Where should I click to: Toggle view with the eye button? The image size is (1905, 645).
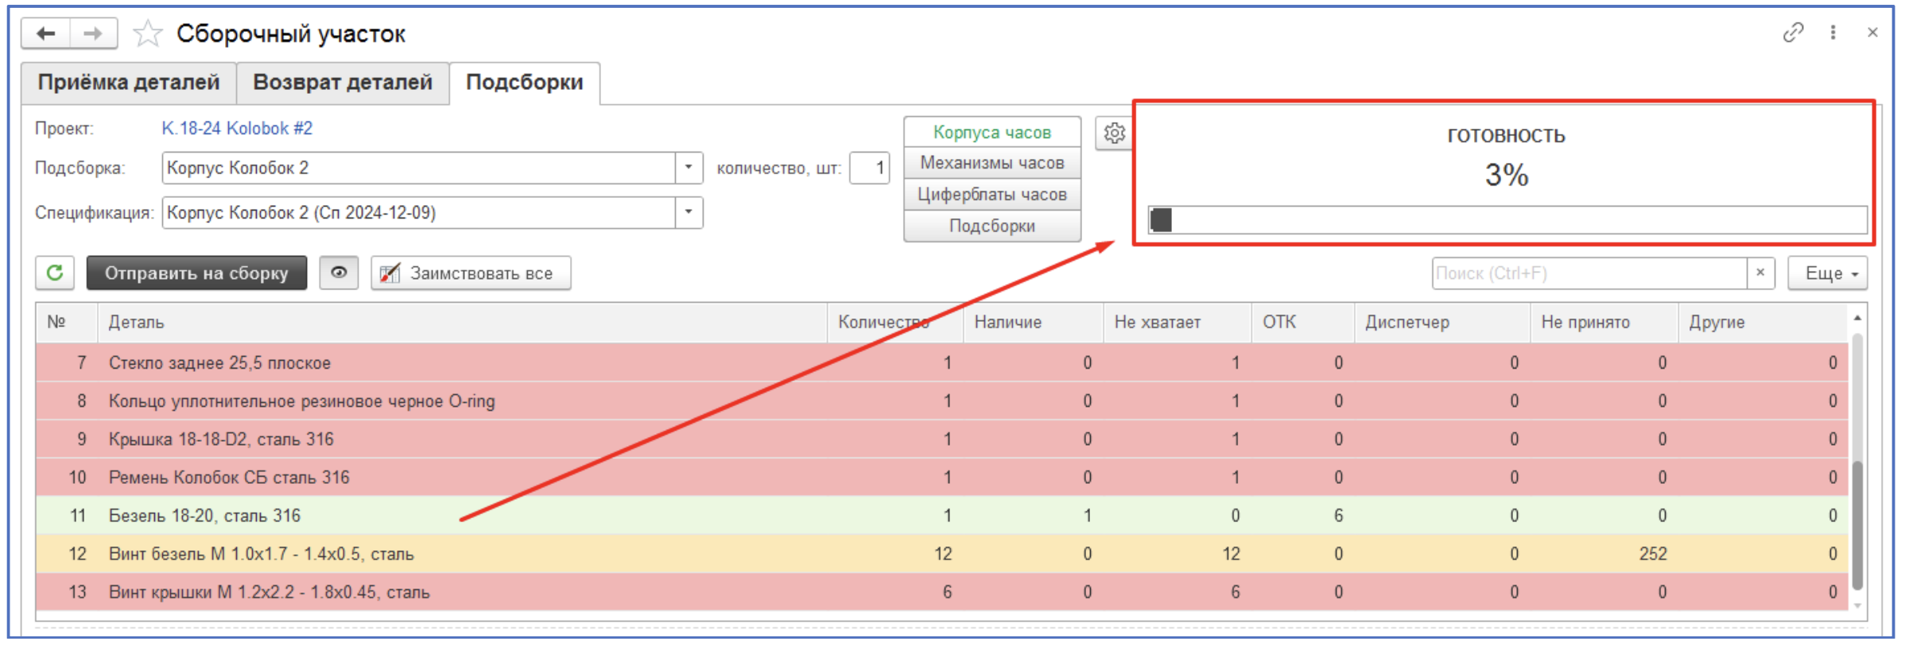[339, 273]
